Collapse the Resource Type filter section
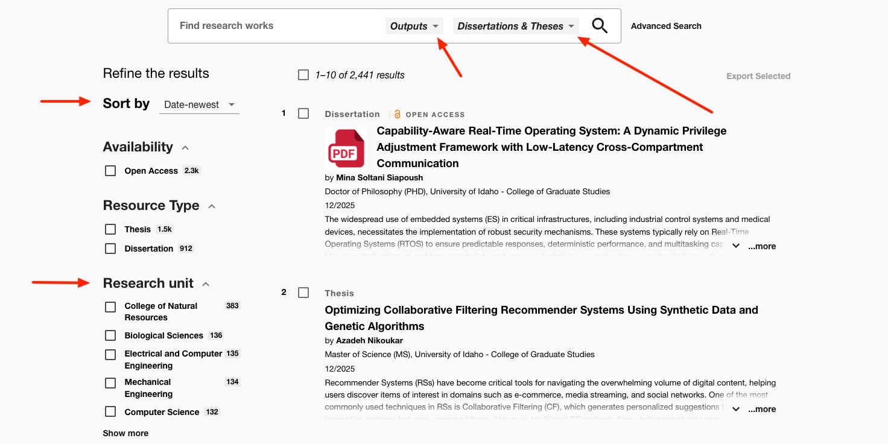The height and width of the screenshot is (444, 888). pyautogui.click(x=212, y=206)
